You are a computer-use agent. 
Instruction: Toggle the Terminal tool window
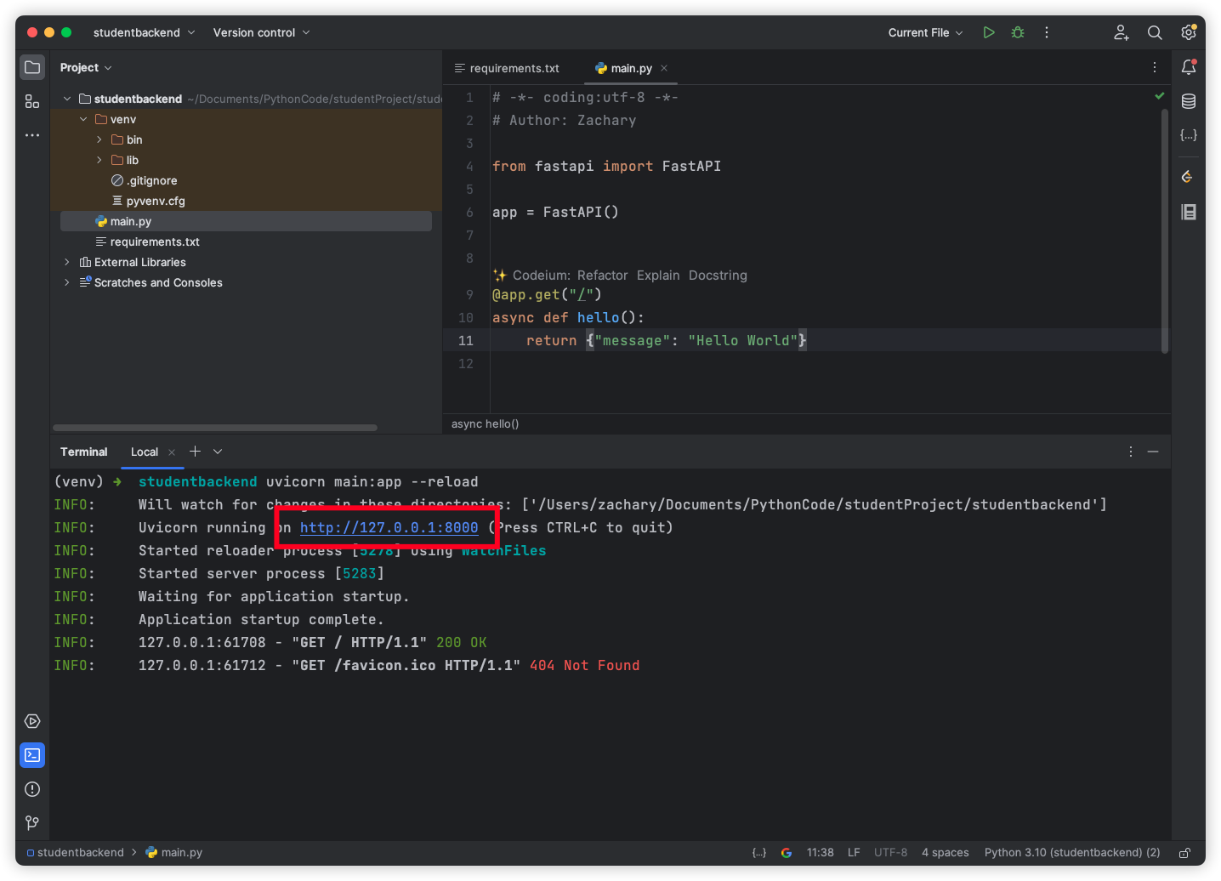click(32, 755)
